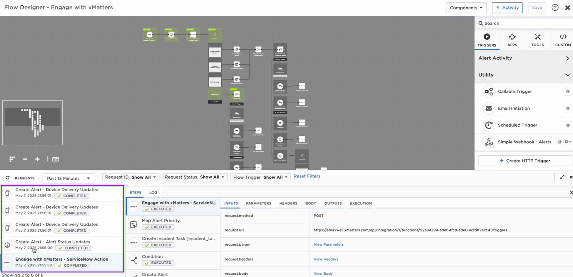Select the Condition step
The image size is (573, 277).
click(173, 261)
